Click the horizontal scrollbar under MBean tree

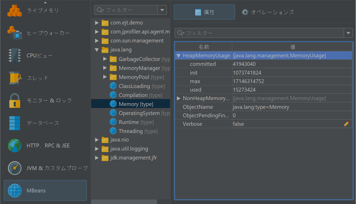click(x=124, y=202)
